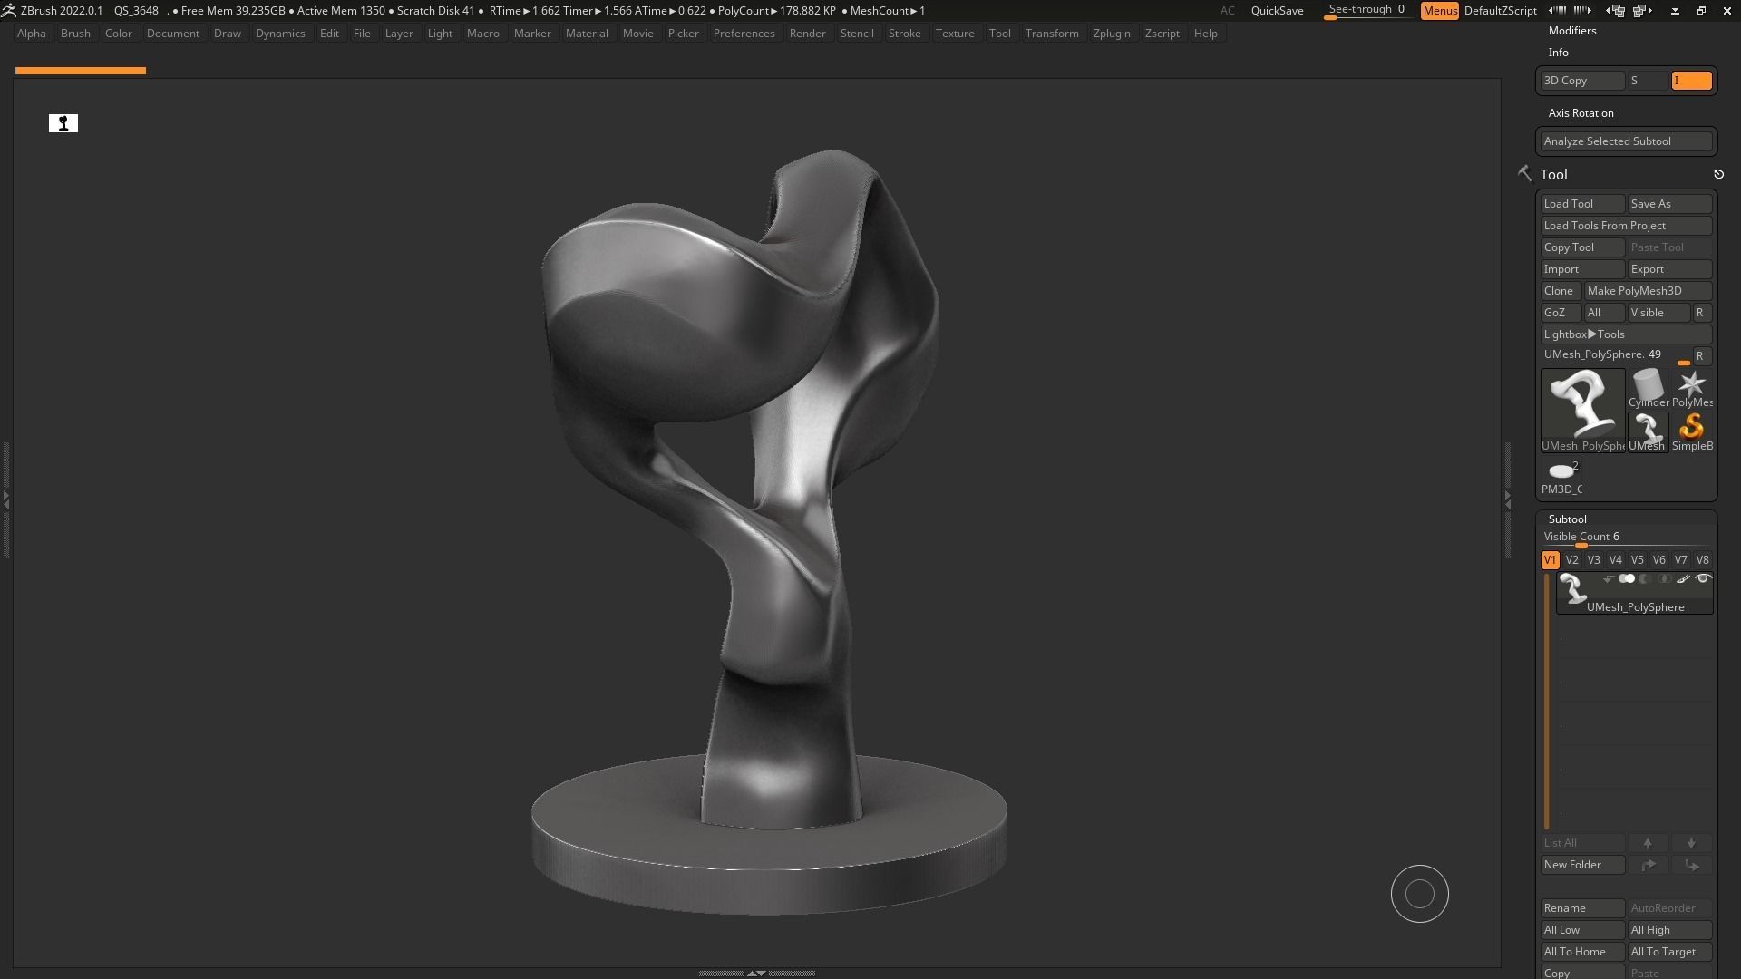The height and width of the screenshot is (979, 1741).
Task: Open Lightbox Tools browser
Action: [x=1627, y=334]
